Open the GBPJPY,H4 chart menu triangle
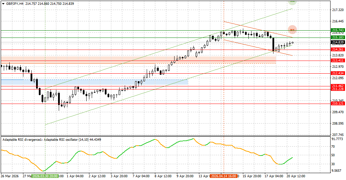Screen dimensions: 346x180 click(x=3, y=4)
